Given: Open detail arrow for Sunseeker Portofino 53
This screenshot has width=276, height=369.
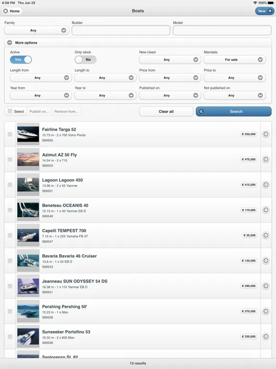Looking at the screenshot, I should [x=265, y=336].
